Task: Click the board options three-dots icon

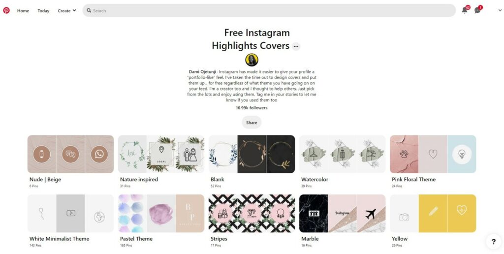Action: (x=296, y=46)
